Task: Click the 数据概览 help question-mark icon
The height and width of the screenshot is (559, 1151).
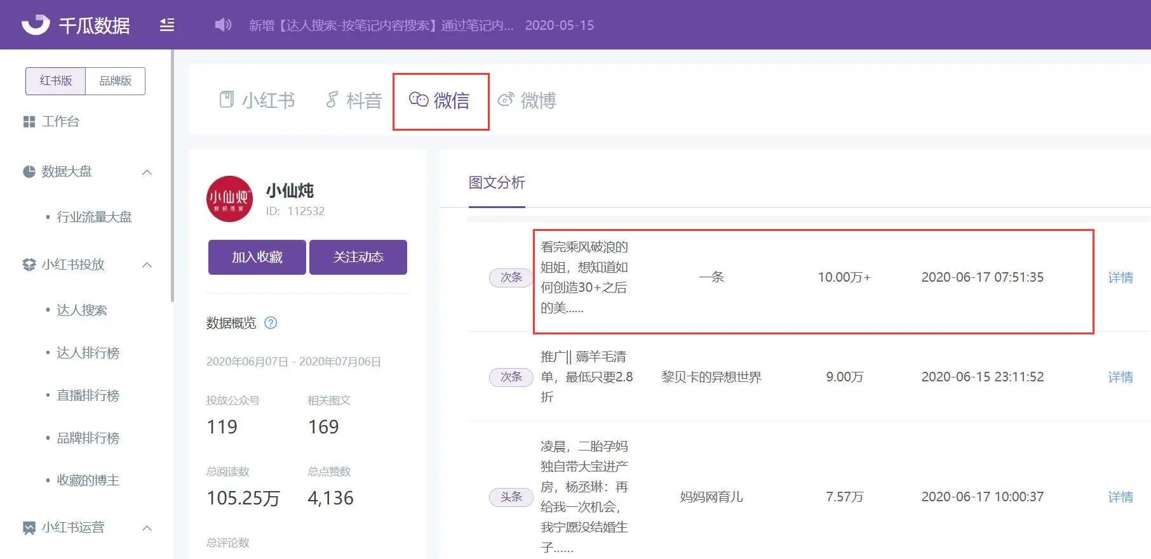Action: click(271, 323)
